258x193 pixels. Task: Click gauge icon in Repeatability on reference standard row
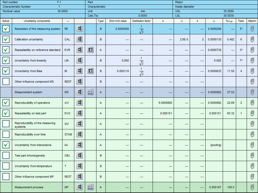[x=80, y=50]
